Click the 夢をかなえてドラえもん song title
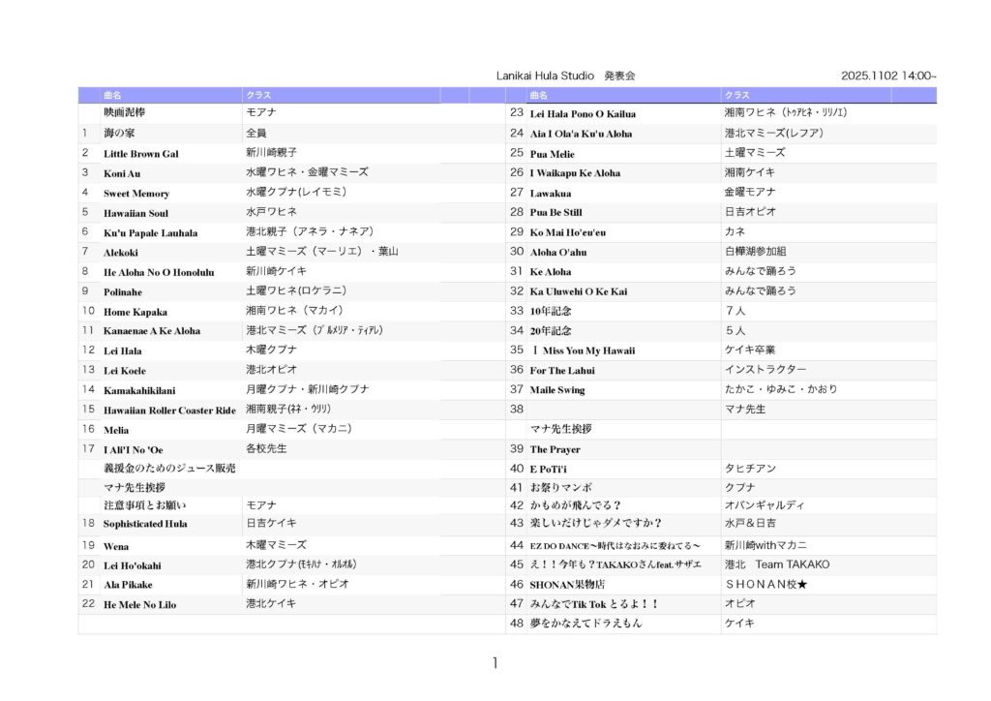The image size is (991, 701). [586, 624]
